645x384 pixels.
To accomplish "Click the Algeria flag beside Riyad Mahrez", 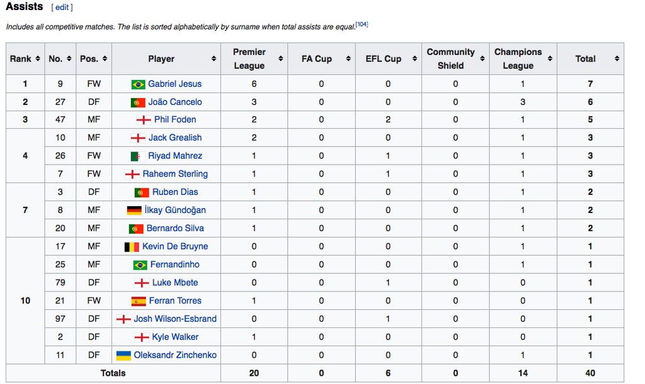I will click(x=138, y=156).
